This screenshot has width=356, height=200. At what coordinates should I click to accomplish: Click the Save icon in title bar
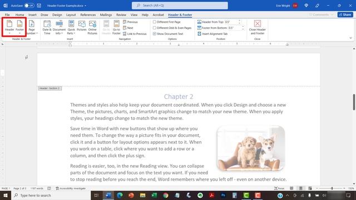pyautogui.click(x=39, y=6)
